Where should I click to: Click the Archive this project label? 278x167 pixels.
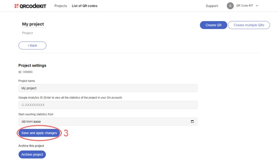pos(31,146)
